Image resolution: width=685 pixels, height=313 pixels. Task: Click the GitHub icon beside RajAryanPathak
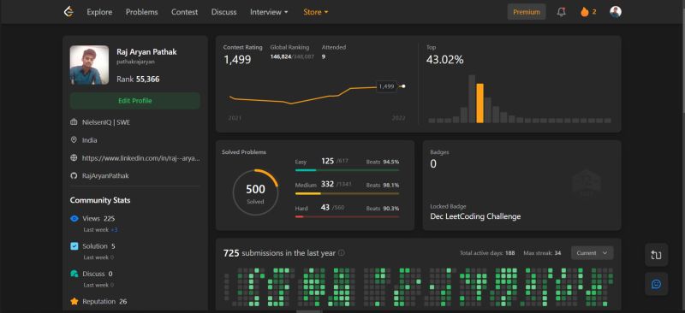(x=74, y=175)
